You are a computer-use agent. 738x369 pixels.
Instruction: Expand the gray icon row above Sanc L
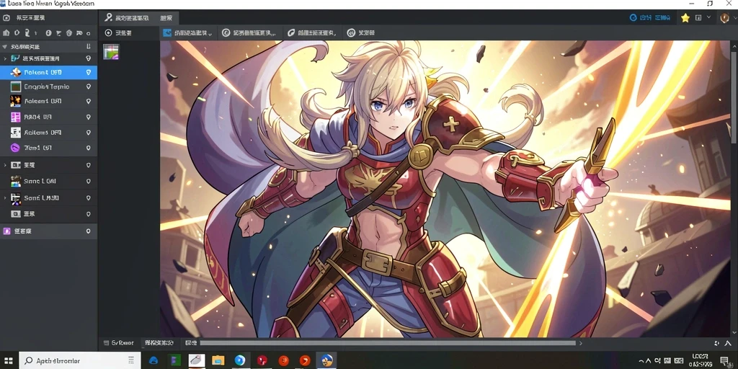pyautogui.click(x=5, y=165)
